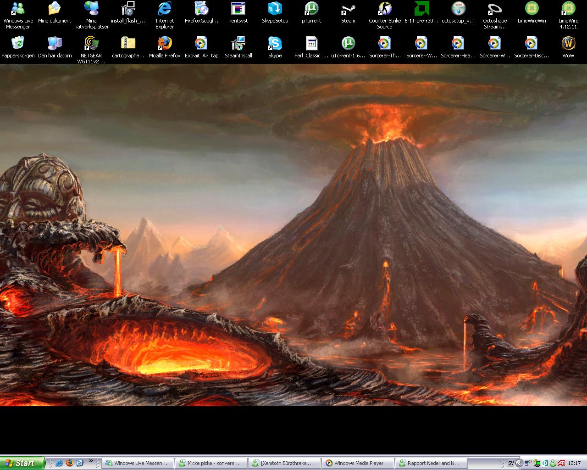This screenshot has height=470, width=587.
Task: Select the install_flash installer icon
Action: click(x=128, y=12)
